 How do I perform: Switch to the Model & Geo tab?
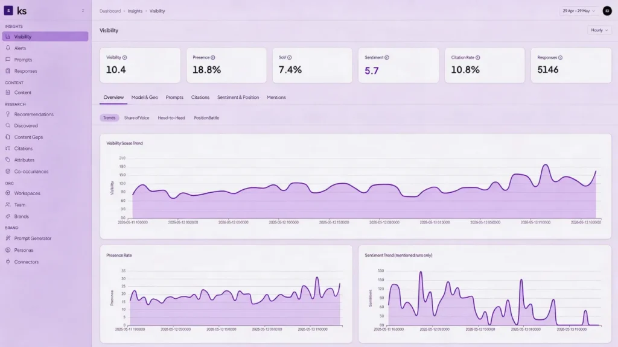pos(145,97)
